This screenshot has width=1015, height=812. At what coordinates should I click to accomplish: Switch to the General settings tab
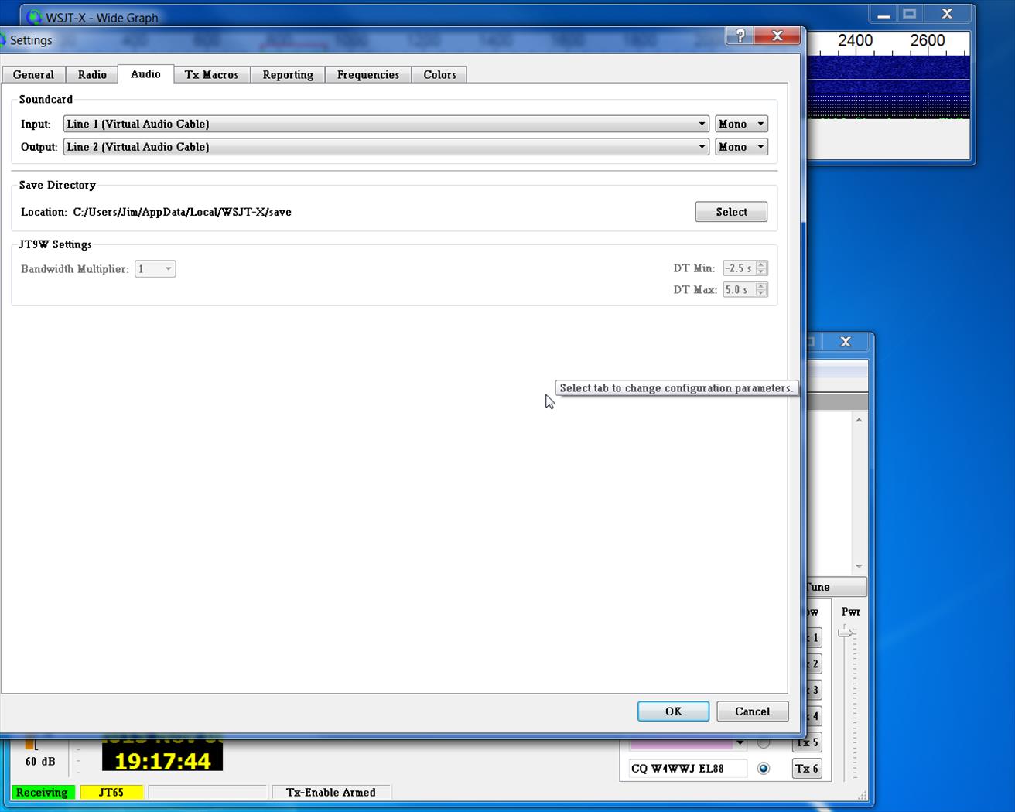33,75
